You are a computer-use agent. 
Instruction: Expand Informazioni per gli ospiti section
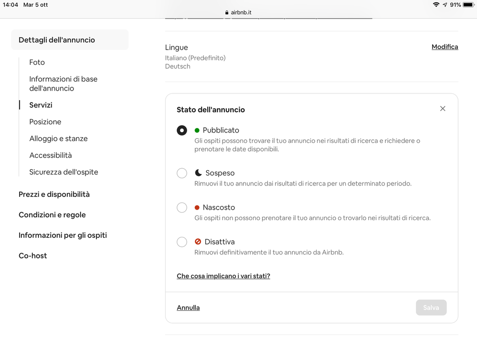pyautogui.click(x=63, y=235)
